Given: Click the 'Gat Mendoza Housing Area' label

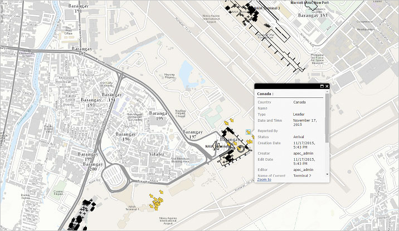Looking at the screenshot, I should [x=180, y=160].
